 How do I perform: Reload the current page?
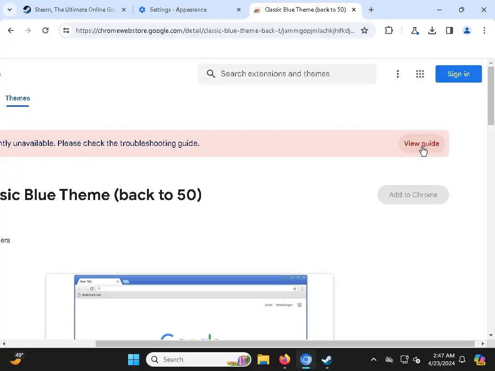coord(45,30)
